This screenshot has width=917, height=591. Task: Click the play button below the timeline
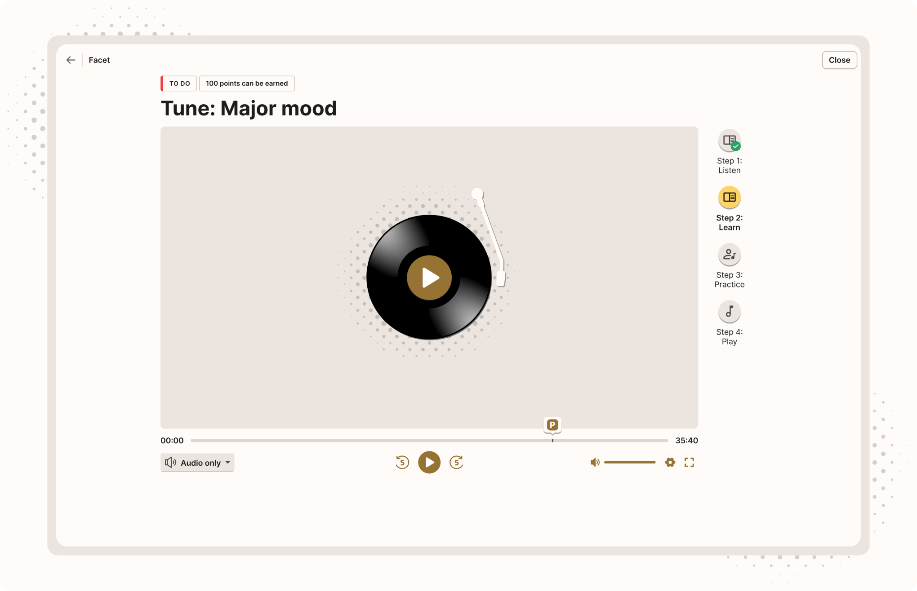pos(429,462)
